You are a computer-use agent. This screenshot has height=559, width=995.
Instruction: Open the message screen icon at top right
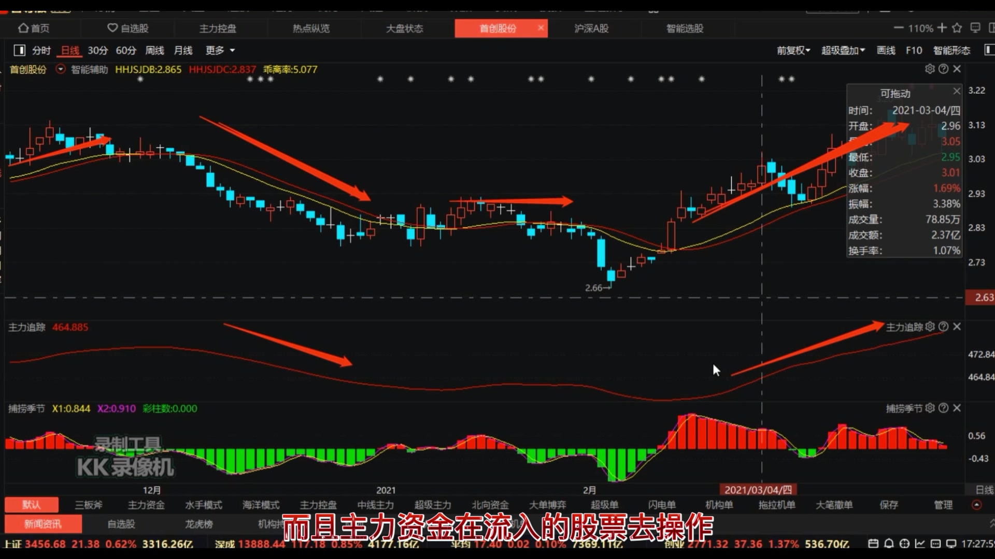coord(975,28)
